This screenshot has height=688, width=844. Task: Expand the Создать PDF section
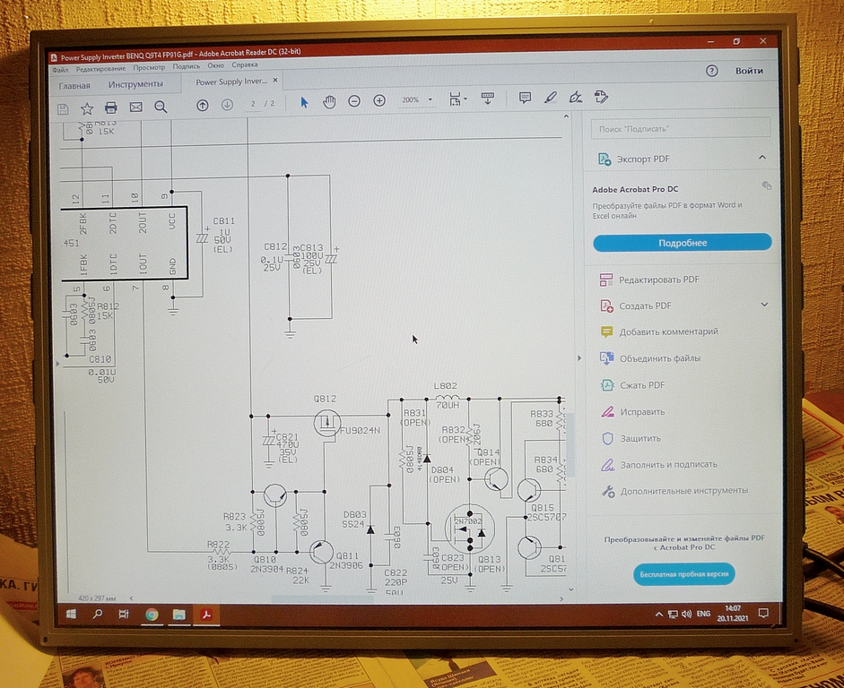coord(764,305)
